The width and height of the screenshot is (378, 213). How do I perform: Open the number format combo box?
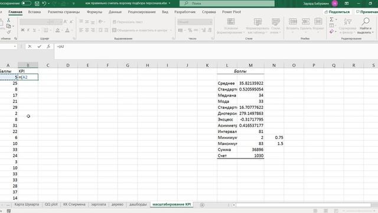point(195,22)
